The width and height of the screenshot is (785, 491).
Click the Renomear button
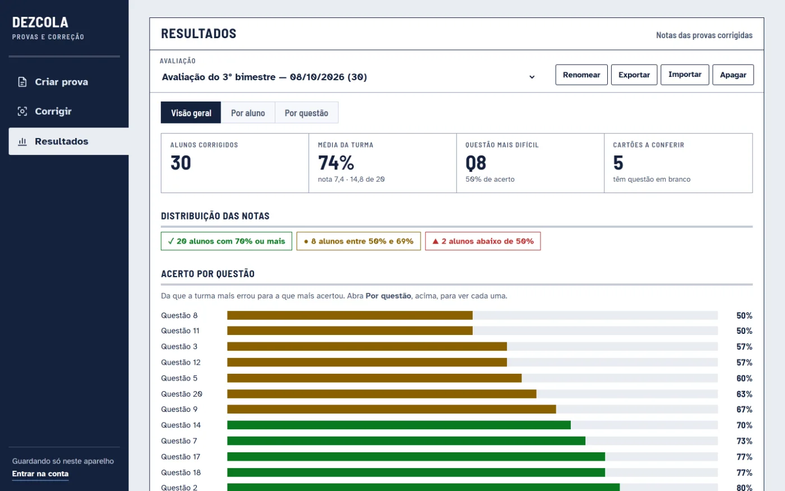tap(581, 75)
